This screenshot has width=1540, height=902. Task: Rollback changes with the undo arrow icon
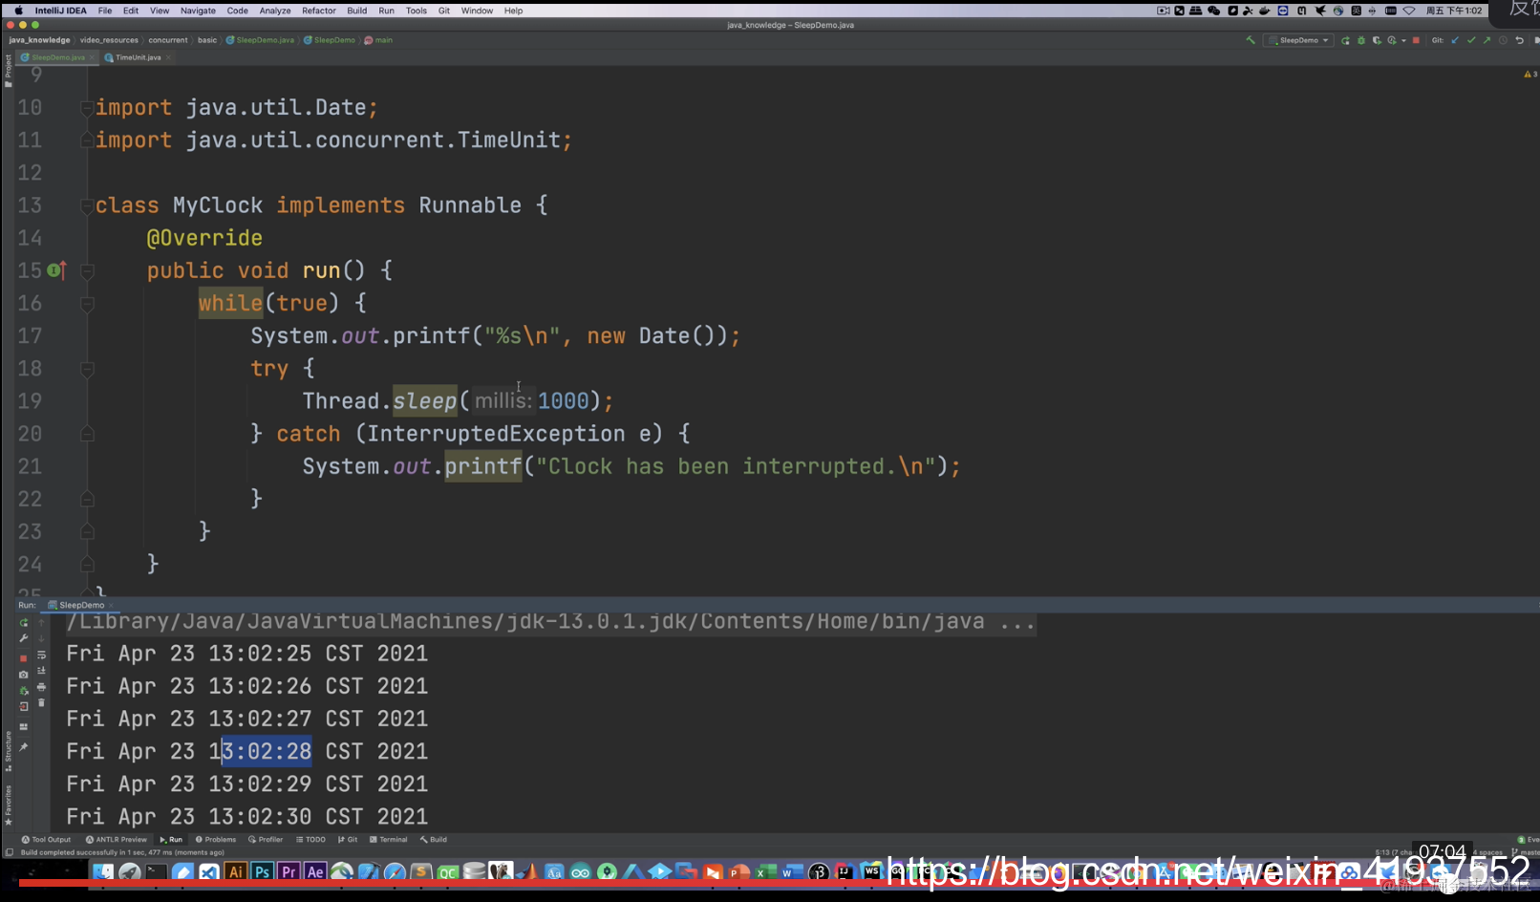pyautogui.click(x=1519, y=40)
